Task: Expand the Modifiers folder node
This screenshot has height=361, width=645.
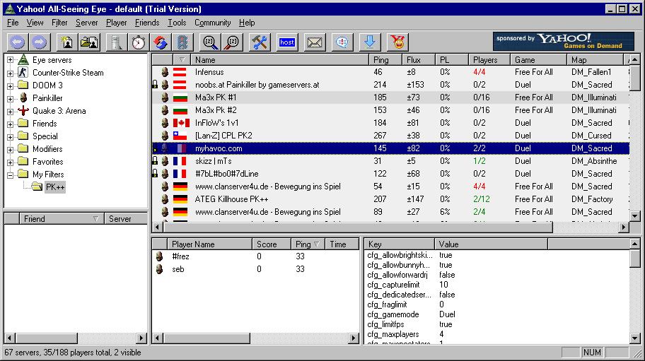Action: coord(11,150)
